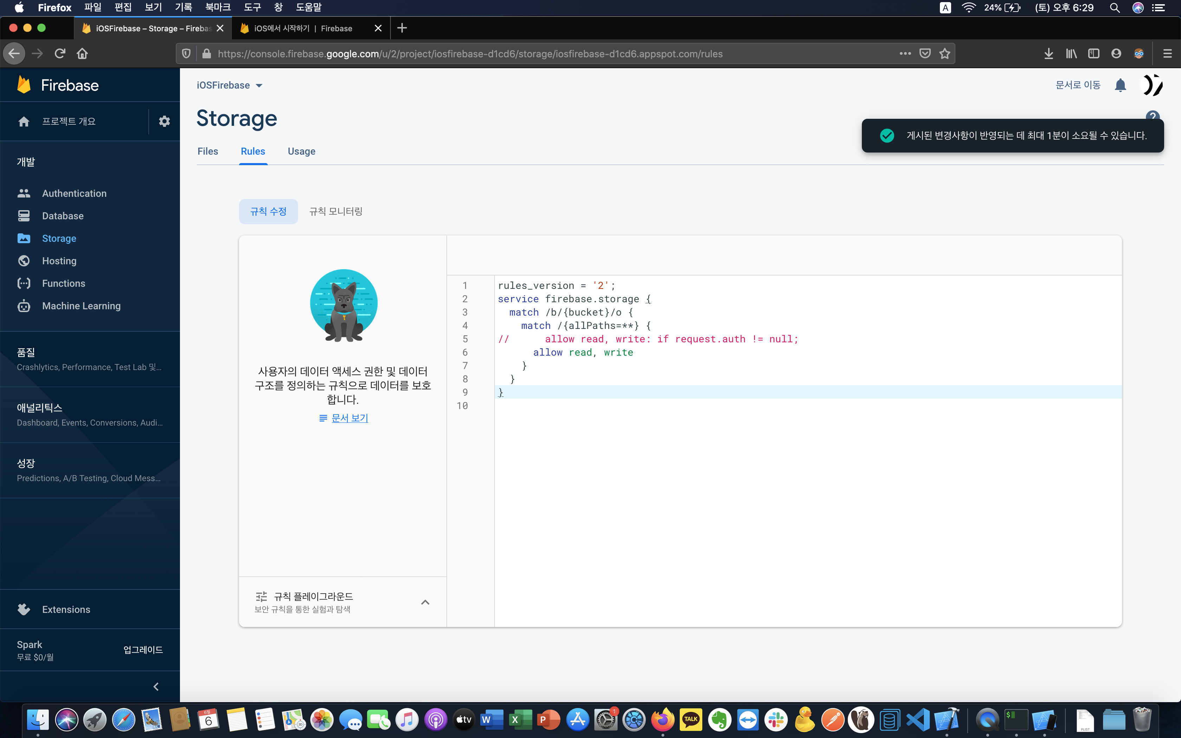Select the 규칙 수정 toggle button

click(268, 211)
